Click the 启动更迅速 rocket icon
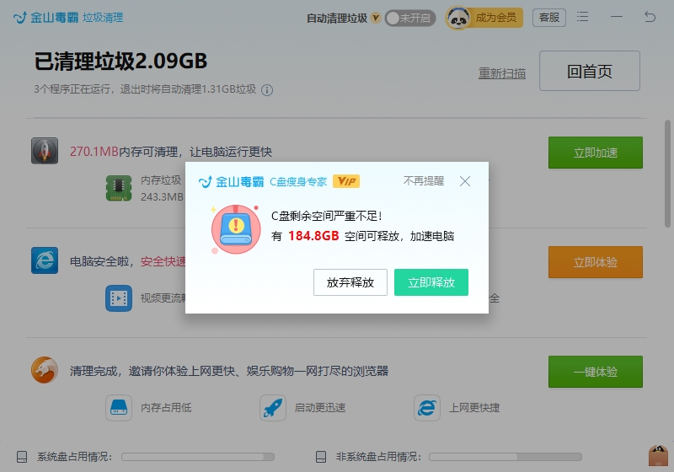The width and height of the screenshot is (674, 472). coord(272,407)
